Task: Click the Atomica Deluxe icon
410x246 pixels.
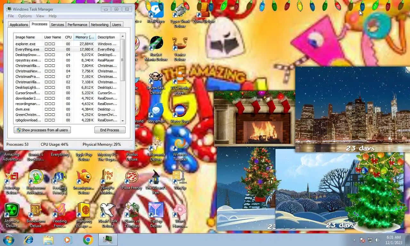Action: click(12, 215)
